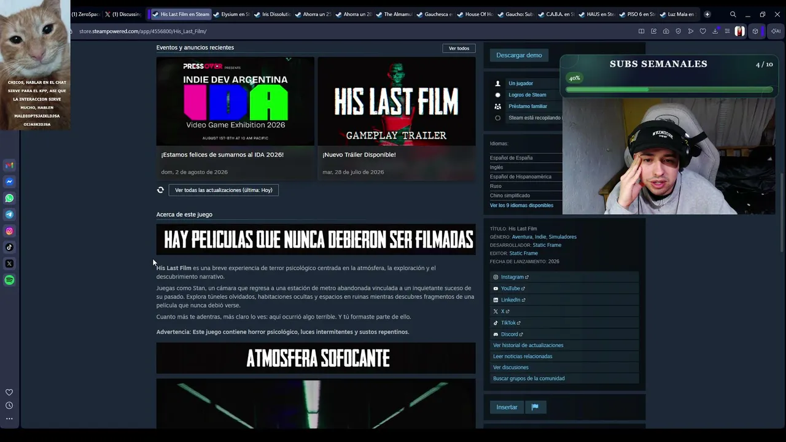This screenshot has width=786, height=442.
Task: Click the snapshot camera icon in address bar
Action: 666,31
